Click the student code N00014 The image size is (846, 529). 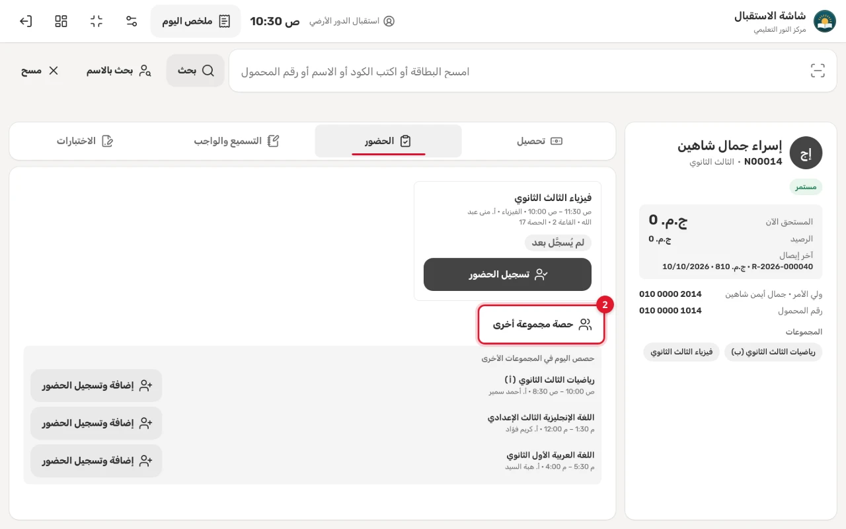point(763,161)
